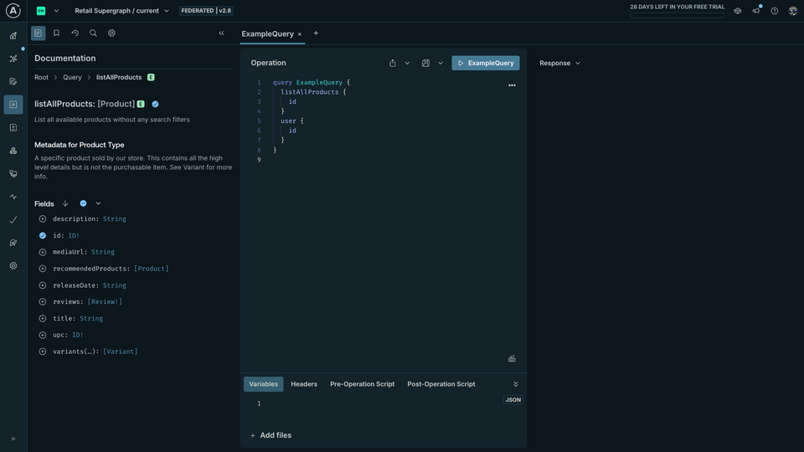Viewport: 804px width, 452px height.
Task: Add the description field to query
Action: (x=43, y=218)
